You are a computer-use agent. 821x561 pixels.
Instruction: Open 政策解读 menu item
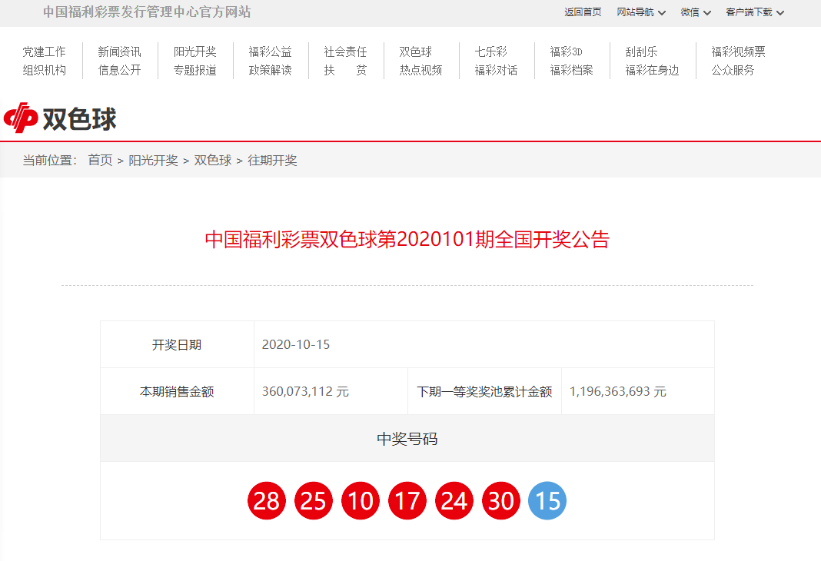(x=270, y=70)
